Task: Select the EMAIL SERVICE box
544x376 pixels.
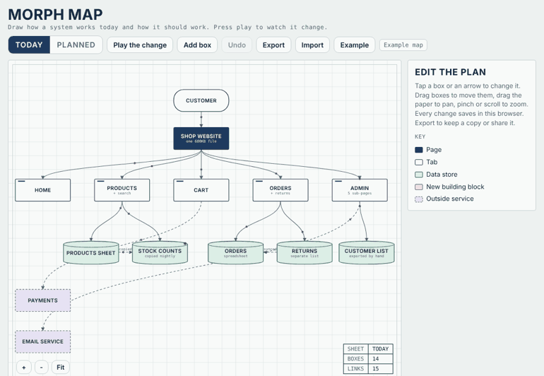Action: (42, 341)
